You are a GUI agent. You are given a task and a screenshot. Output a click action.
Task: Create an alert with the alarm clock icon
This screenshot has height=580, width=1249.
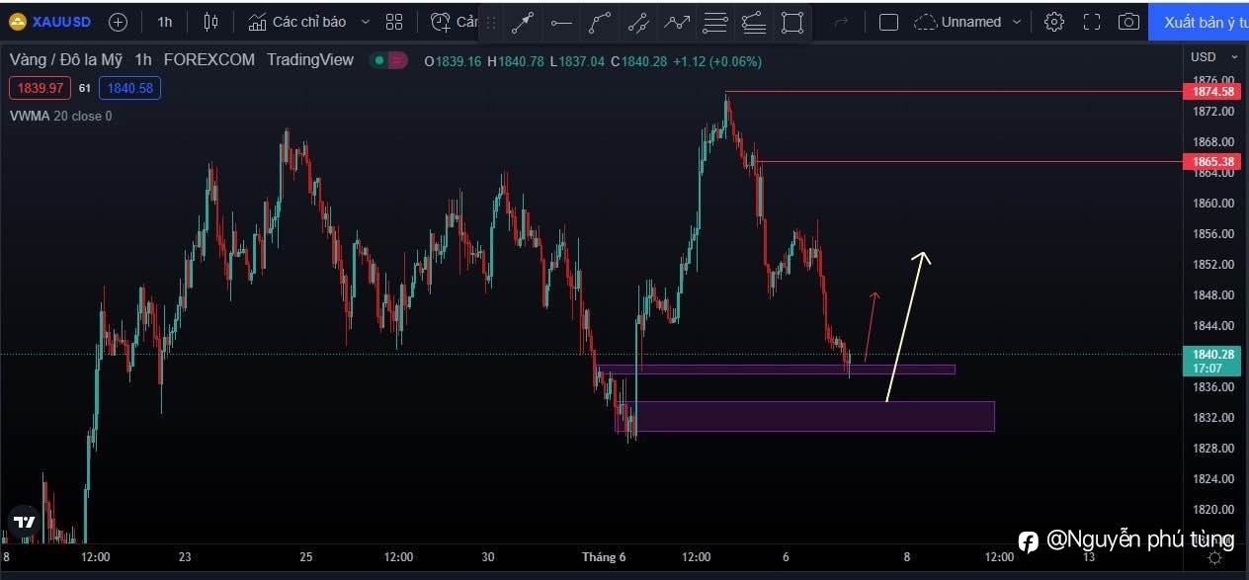click(x=441, y=22)
